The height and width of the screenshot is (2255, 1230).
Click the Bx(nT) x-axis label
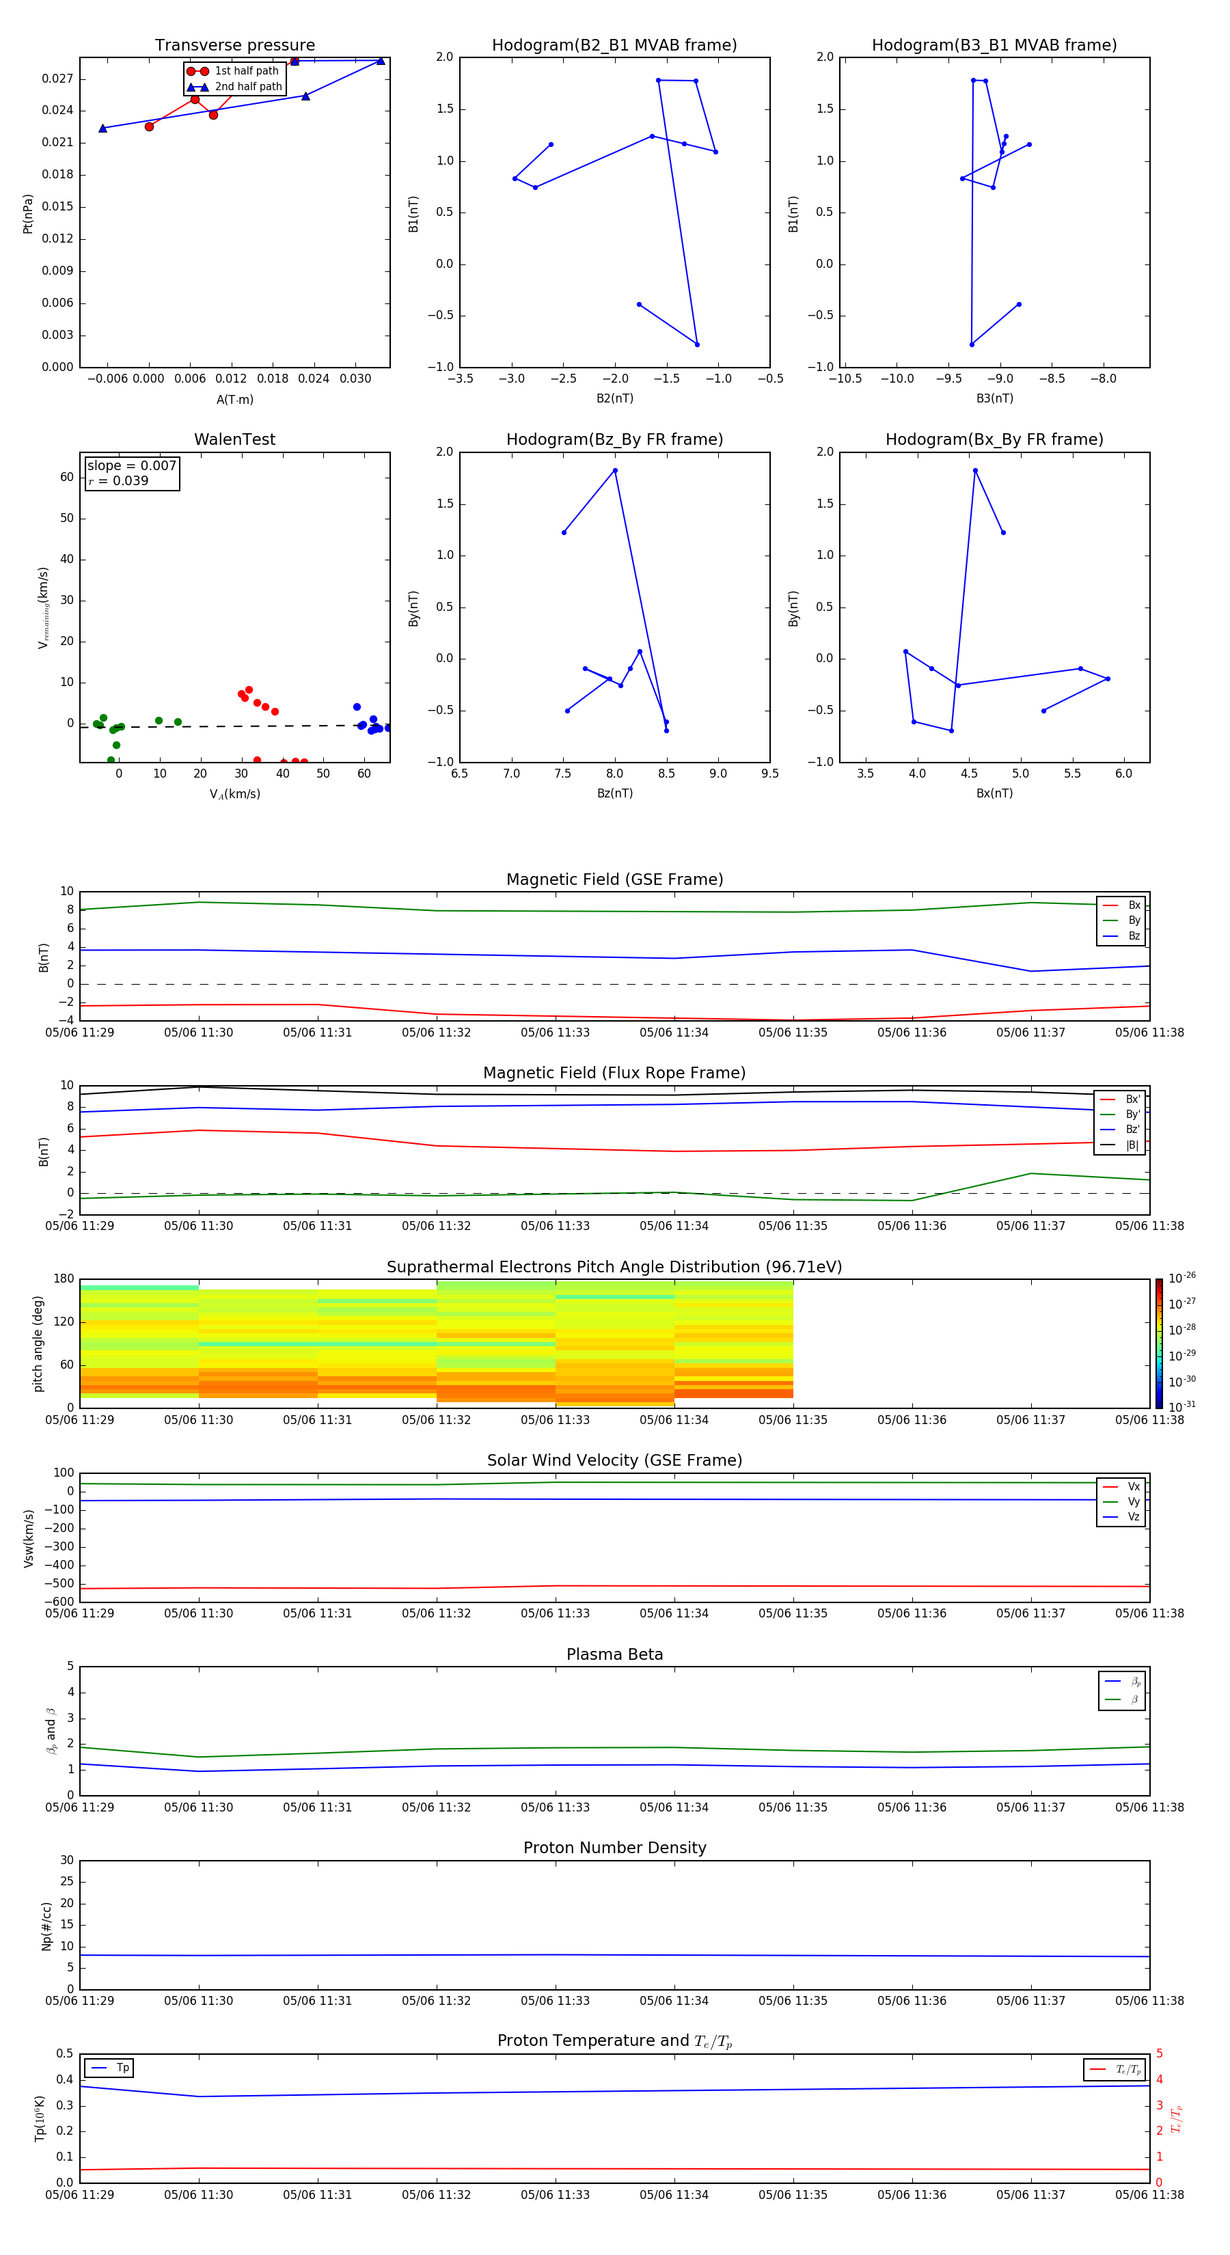994,793
